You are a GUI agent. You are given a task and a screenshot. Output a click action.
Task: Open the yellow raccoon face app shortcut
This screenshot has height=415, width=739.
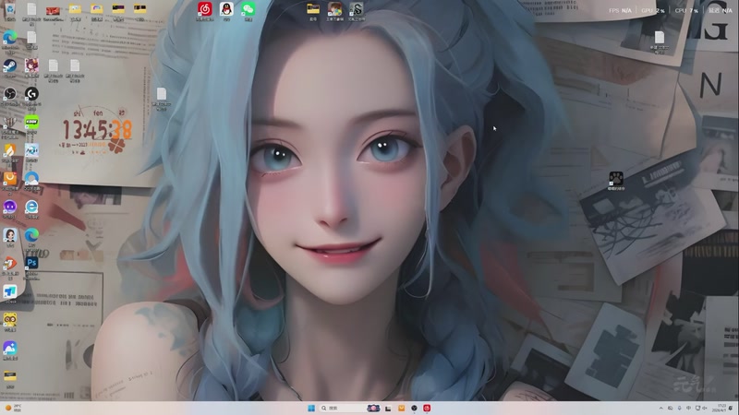tap(10, 320)
